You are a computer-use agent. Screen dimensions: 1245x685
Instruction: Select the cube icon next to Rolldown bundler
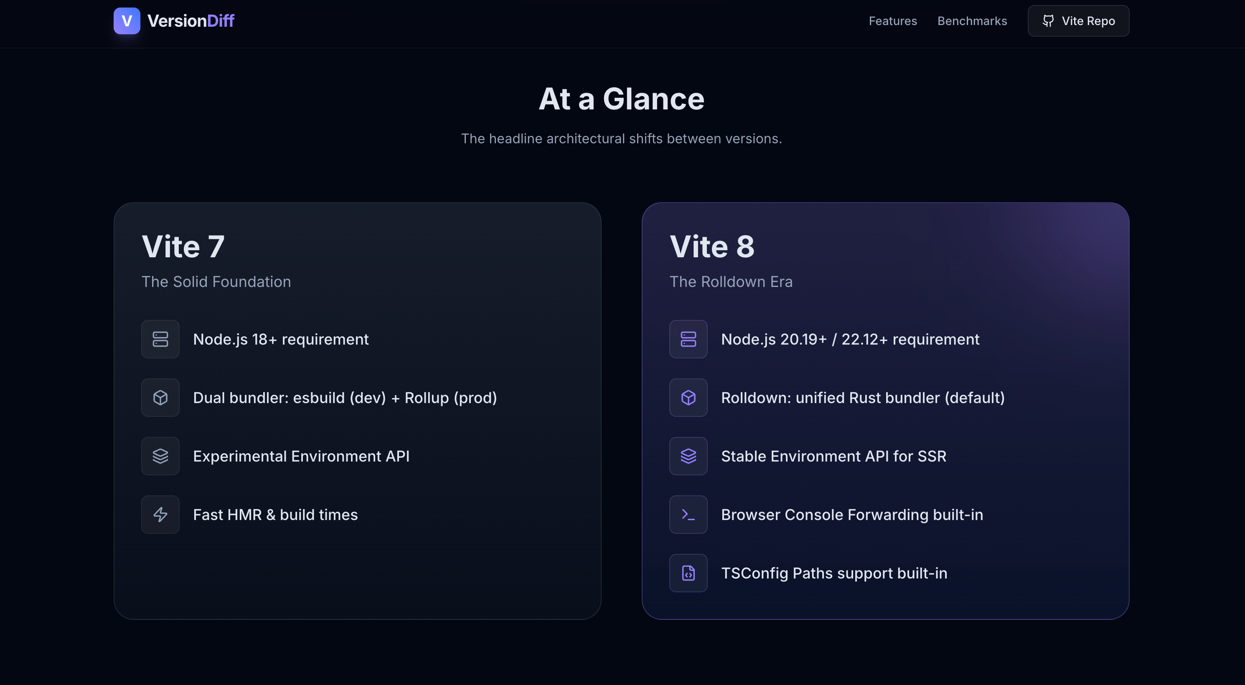tap(688, 397)
